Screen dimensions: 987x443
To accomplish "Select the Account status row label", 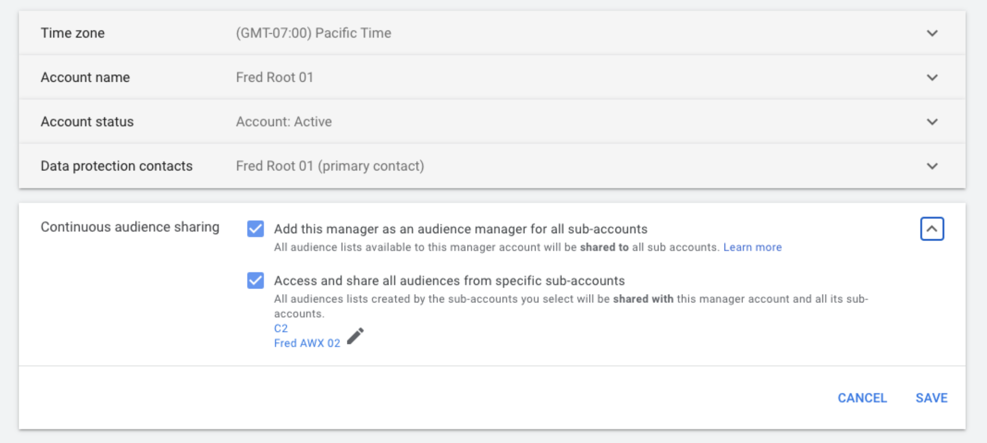I will click(x=87, y=122).
